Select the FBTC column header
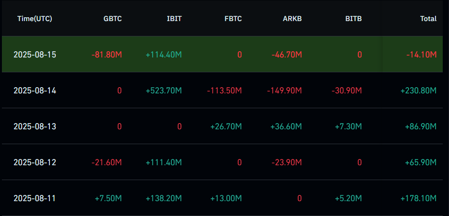This screenshot has height=216, width=449. 233,19
